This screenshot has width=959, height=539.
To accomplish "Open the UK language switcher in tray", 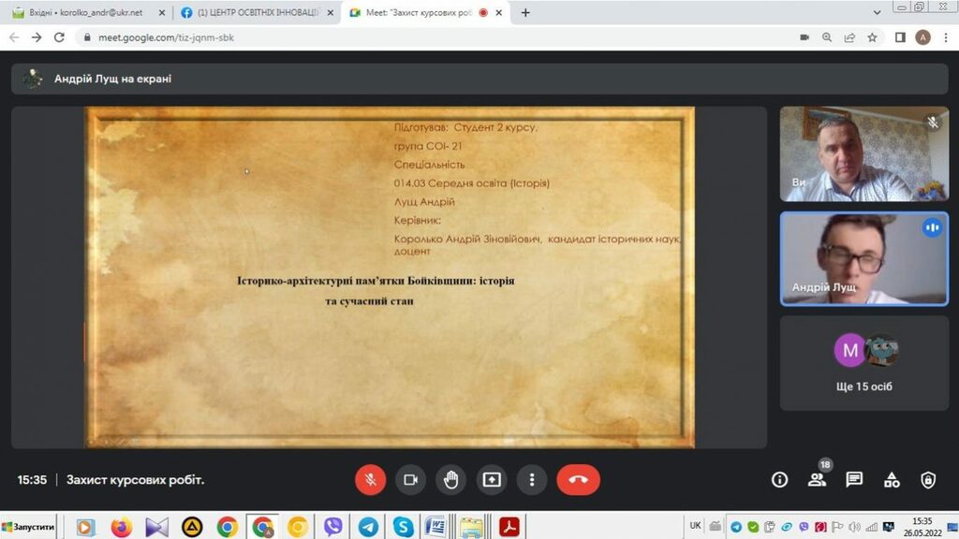I will click(x=695, y=526).
